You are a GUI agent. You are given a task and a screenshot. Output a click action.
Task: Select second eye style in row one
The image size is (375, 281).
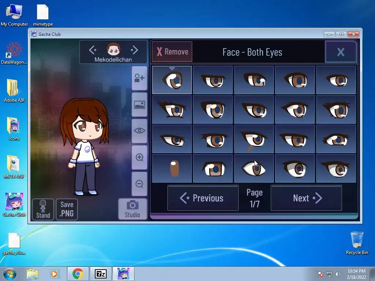click(213, 80)
